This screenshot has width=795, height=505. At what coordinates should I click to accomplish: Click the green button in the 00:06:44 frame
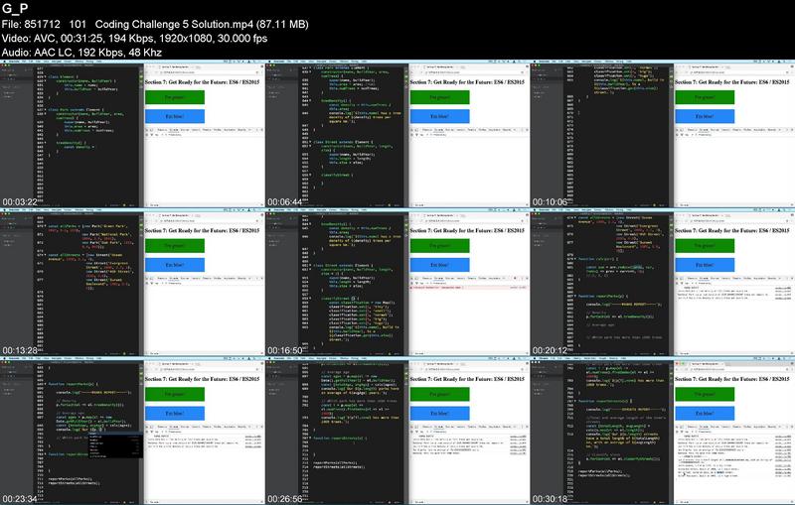[x=439, y=97]
